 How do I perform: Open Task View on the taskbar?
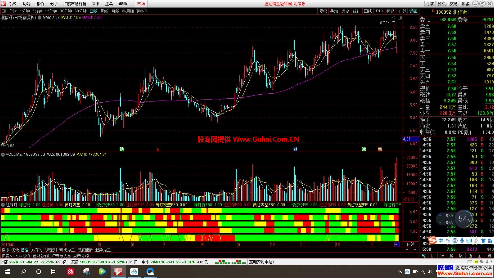pyautogui.click(x=54, y=272)
